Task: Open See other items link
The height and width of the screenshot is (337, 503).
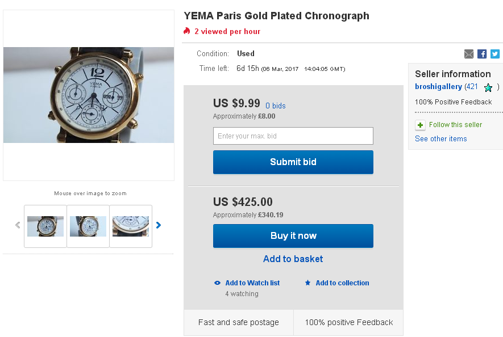Action: [440, 139]
